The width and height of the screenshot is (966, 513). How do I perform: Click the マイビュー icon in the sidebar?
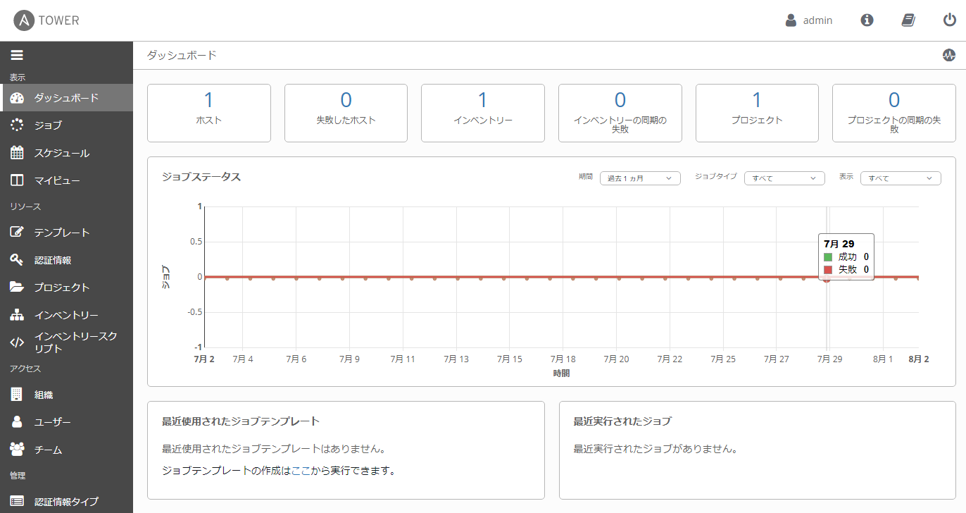coord(18,180)
